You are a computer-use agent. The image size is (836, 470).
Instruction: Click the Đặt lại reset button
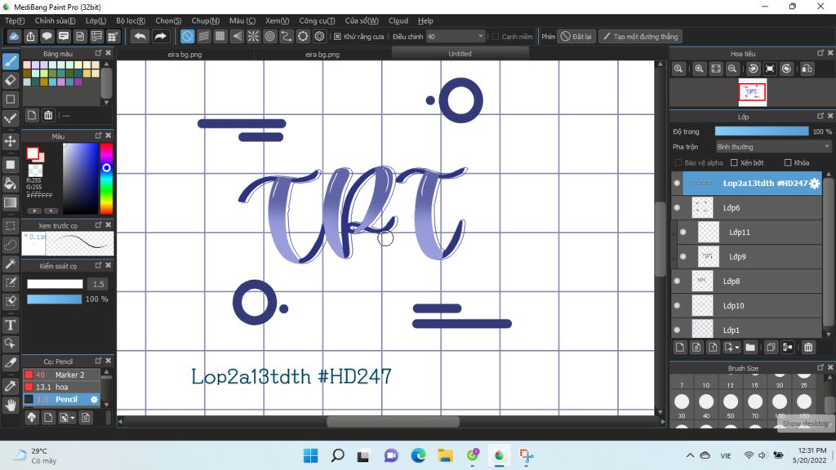pos(576,36)
